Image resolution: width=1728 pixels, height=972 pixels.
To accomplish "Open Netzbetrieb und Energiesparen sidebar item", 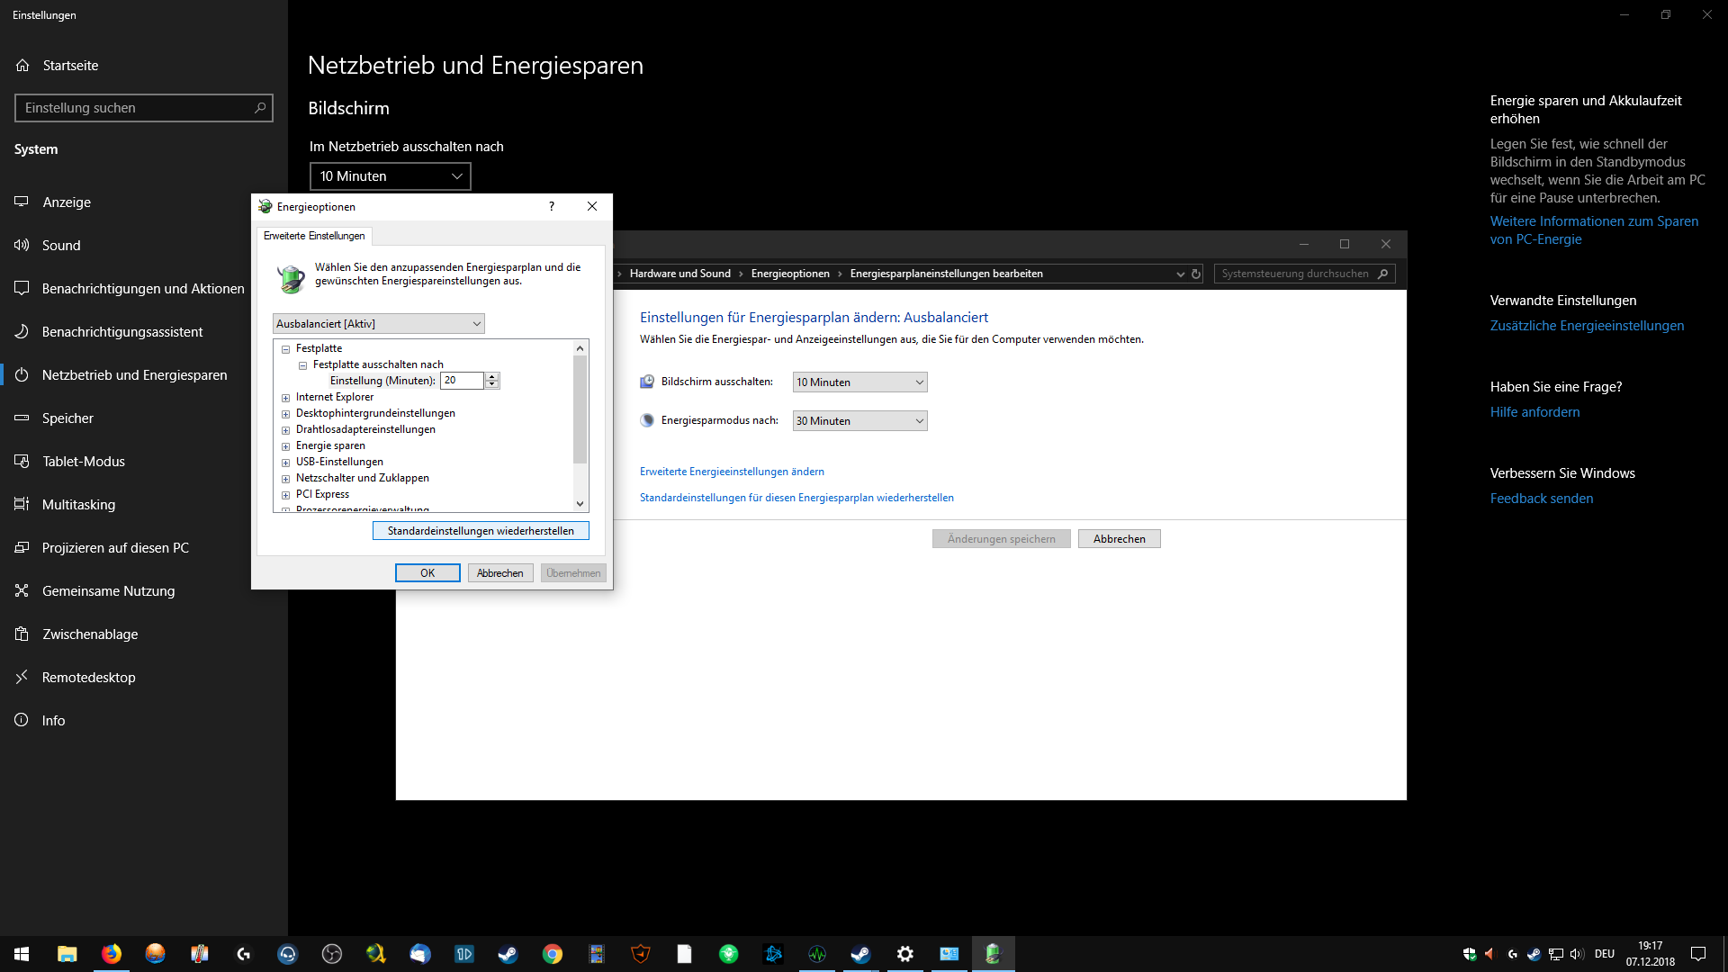I will click(x=134, y=374).
